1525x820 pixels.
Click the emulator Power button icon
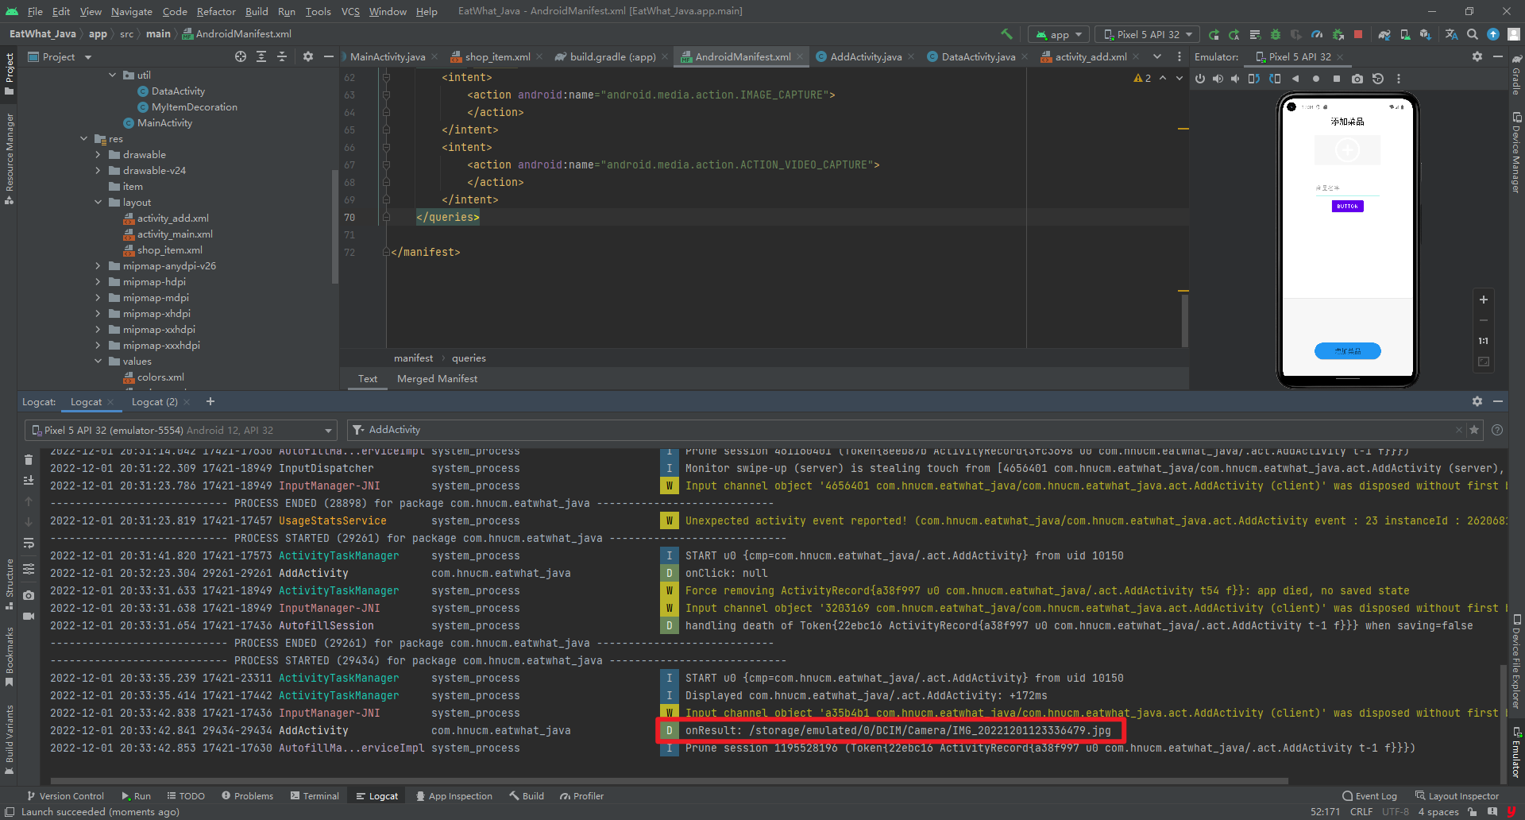click(x=1200, y=79)
